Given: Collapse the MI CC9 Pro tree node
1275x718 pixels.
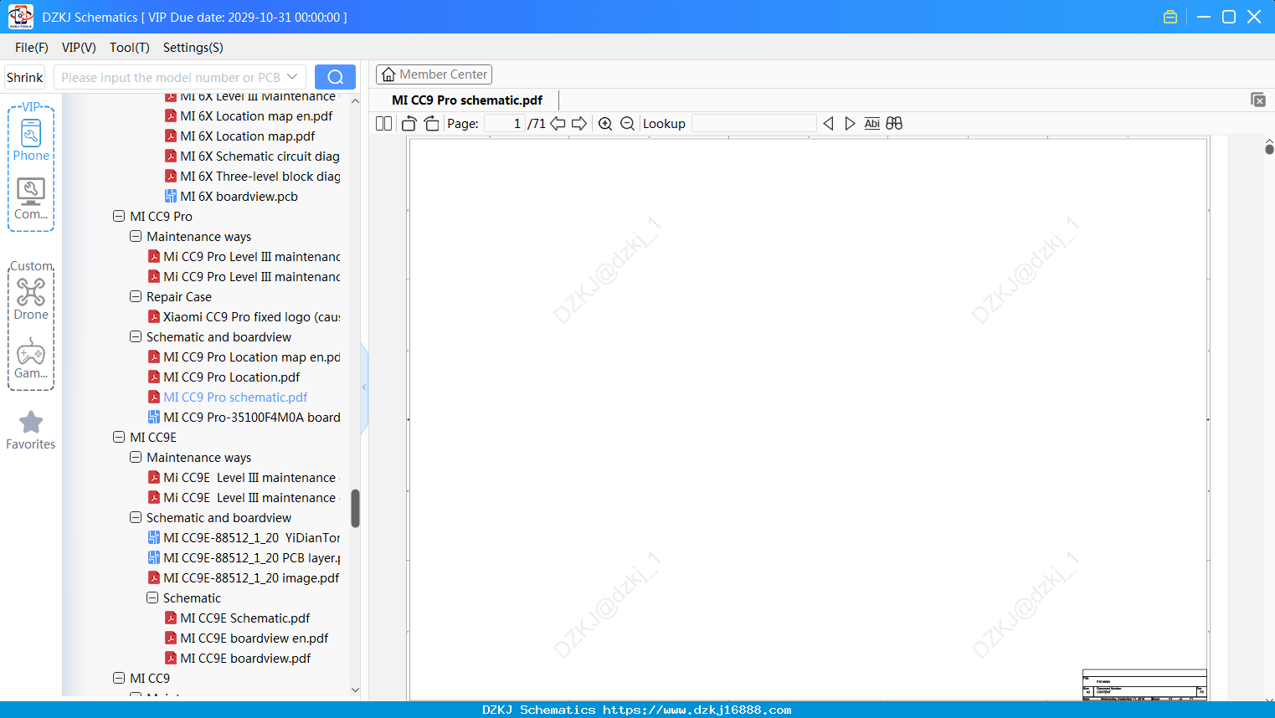Looking at the screenshot, I should click(119, 216).
